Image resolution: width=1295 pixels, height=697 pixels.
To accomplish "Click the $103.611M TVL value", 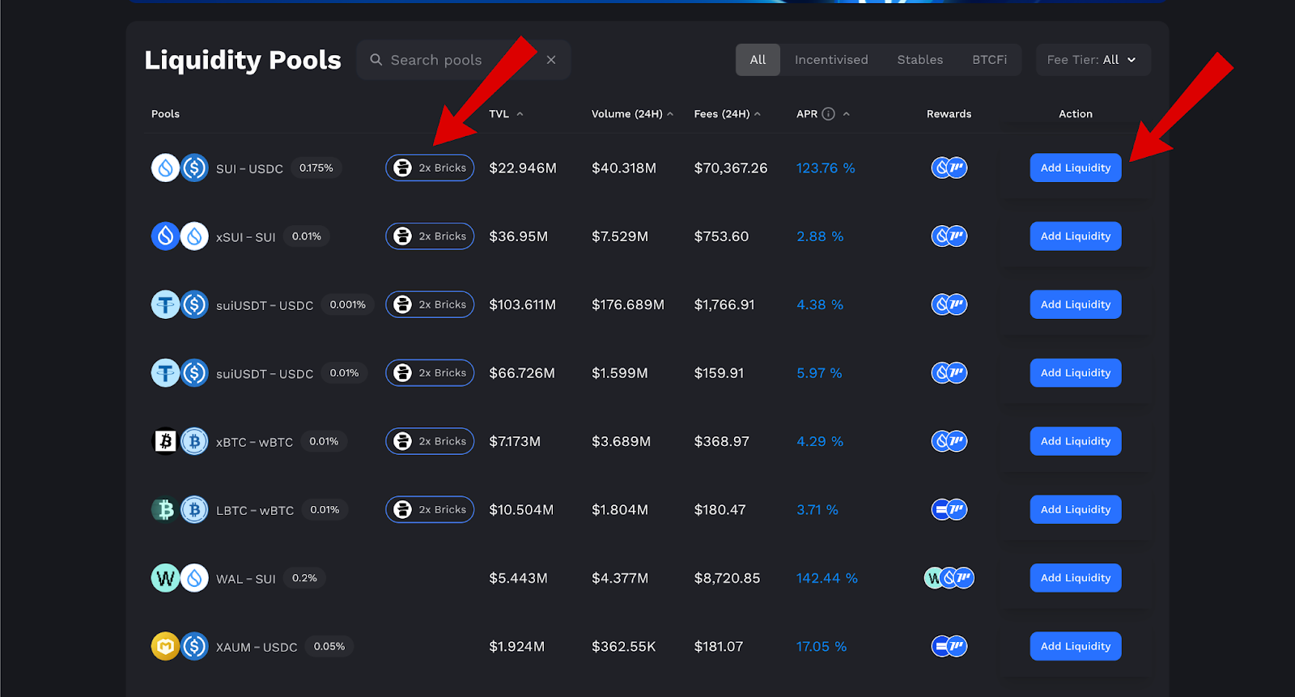I will tap(523, 304).
